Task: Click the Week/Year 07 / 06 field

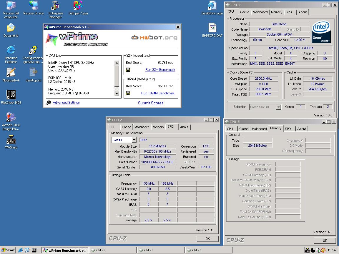Action: (206, 167)
